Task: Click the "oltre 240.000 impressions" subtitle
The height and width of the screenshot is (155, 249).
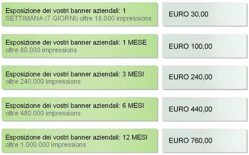Action: point(43,82)
